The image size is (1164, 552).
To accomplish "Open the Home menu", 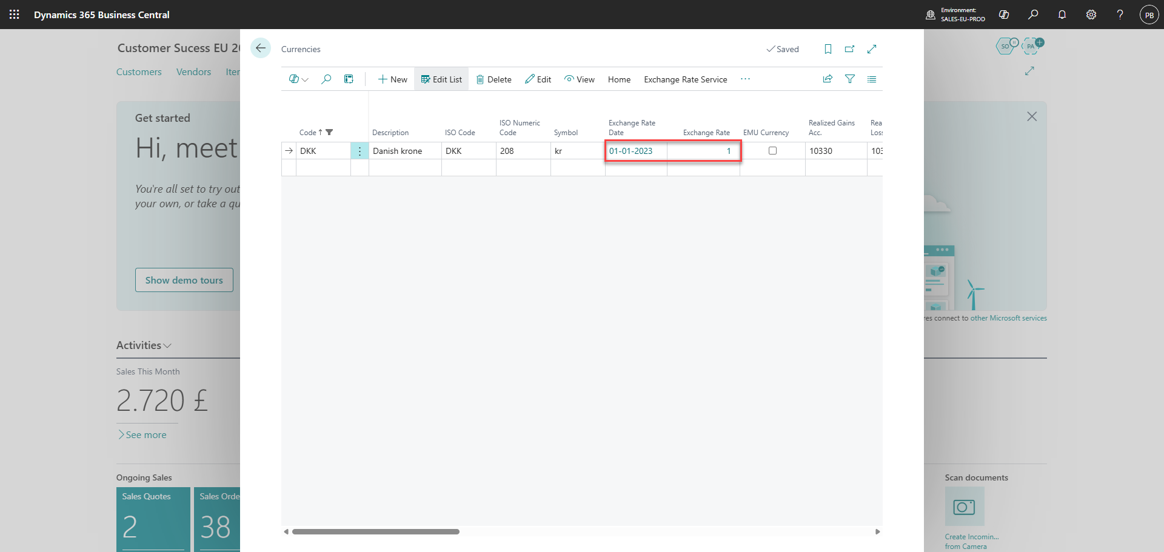I will pyautogui.click(x=619, y=79).
